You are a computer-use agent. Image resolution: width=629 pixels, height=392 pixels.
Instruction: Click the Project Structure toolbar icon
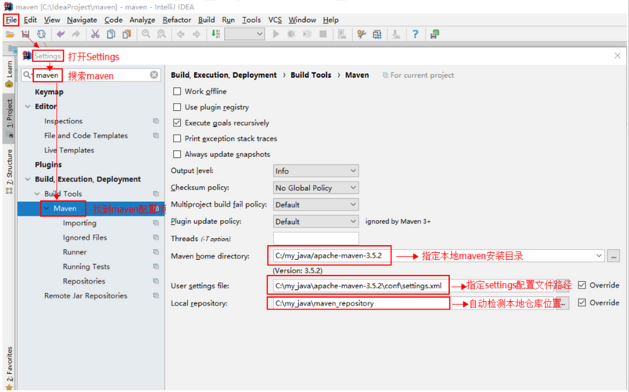(x=377, y=35)
